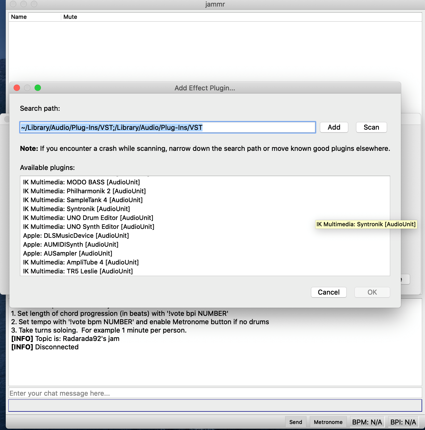
Task: Click Send chat message button
Action: click(x=296, y=422)
